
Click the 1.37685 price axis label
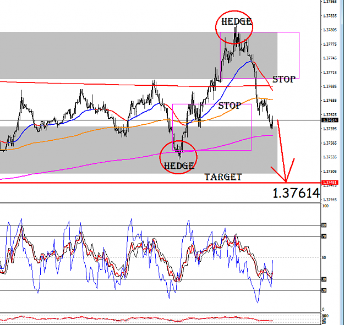tap(330, 86)
